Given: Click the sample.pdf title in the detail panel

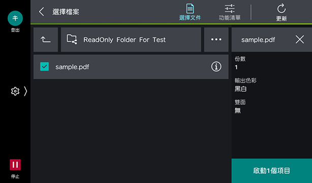Looking at the screenshot, I should click(258, 40).
